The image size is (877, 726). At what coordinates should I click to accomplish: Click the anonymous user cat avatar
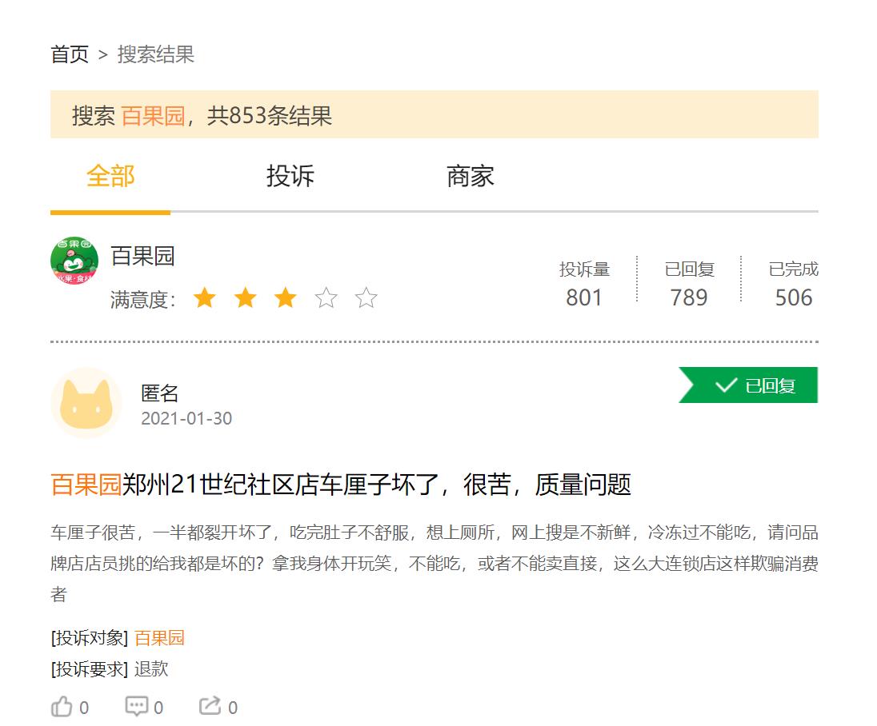(x=86, y=403)
